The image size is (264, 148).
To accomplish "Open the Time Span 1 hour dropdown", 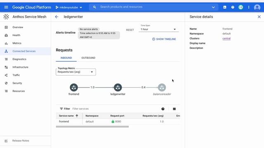I will click(158, 29).
